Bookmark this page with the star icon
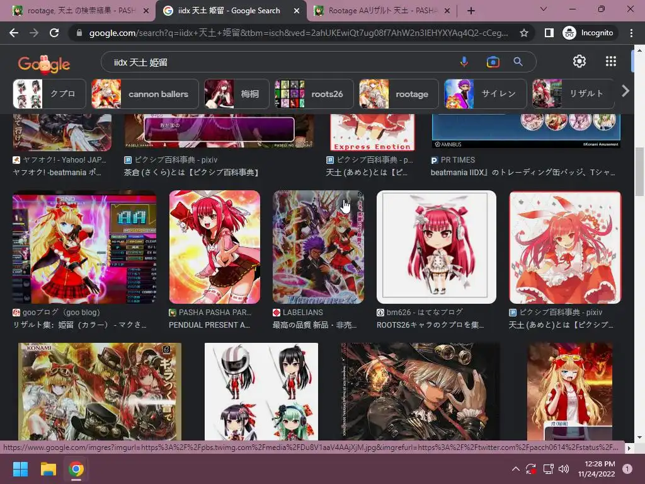Image resolution: width=645 pixels, height=484 pixels. (523, 33)
